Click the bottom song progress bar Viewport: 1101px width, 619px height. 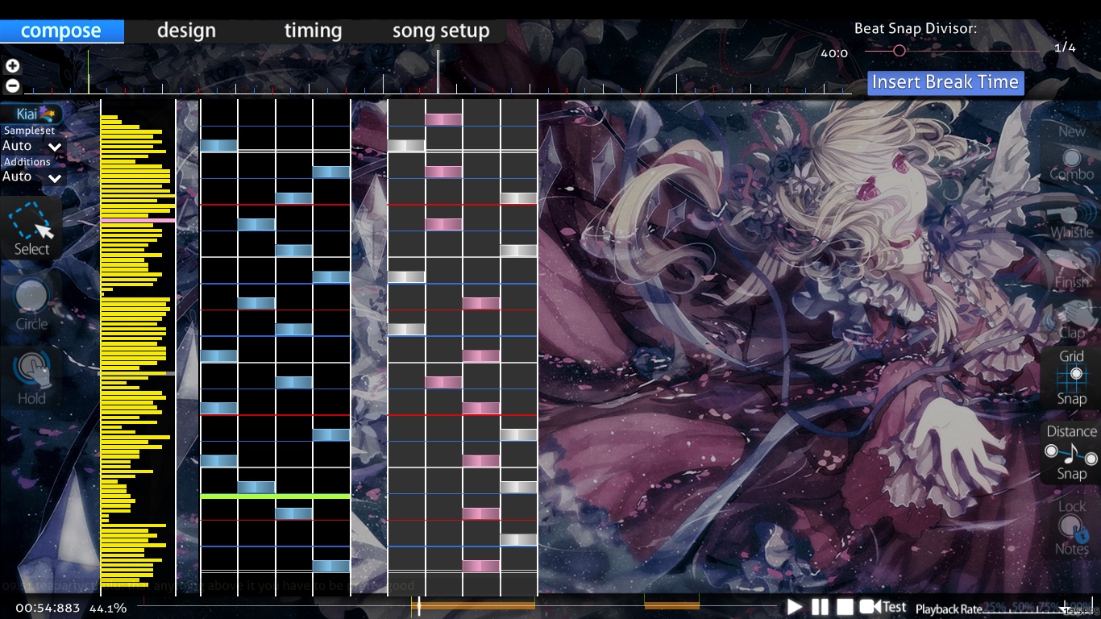click(x=456, y=606)
